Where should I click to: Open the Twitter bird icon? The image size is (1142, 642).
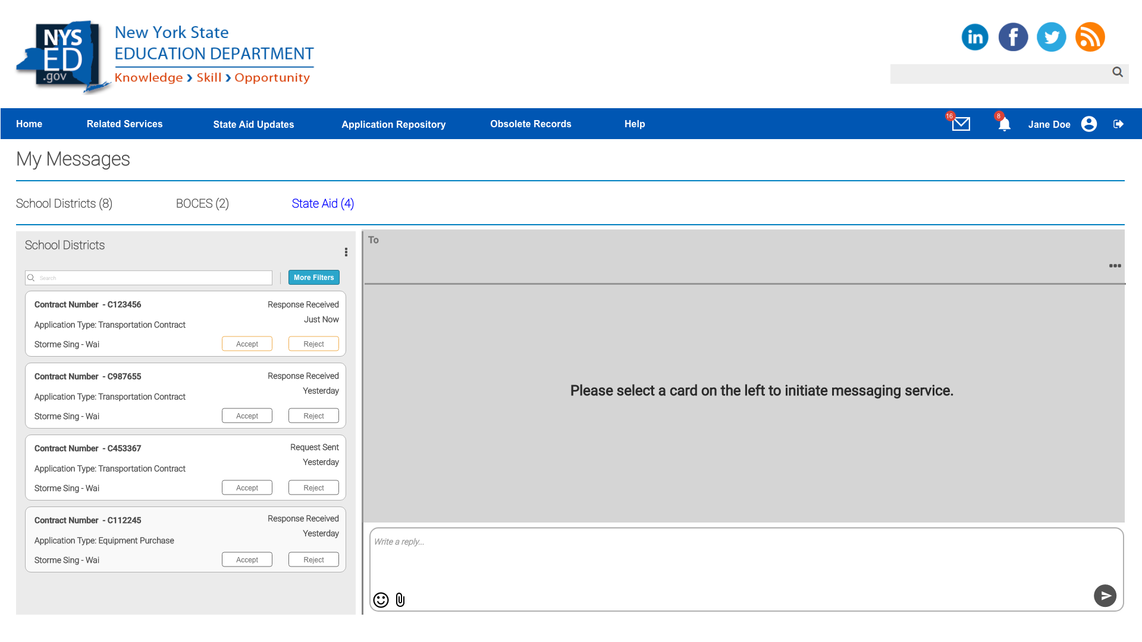1051,37
